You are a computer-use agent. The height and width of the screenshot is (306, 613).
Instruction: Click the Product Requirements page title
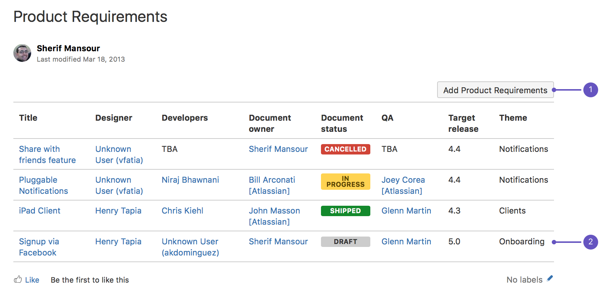click(x=91, y=17)
